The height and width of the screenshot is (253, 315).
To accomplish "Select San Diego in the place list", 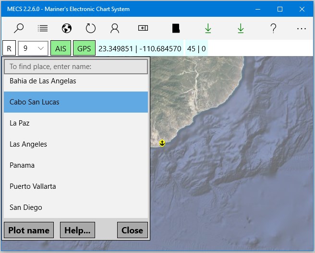I will [x=76, y=207].
